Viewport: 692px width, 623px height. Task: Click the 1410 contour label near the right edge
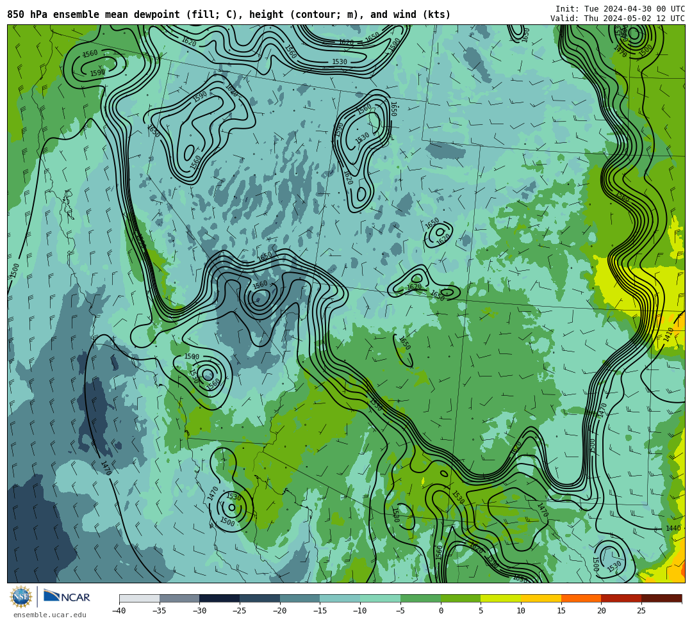point(668,335)
